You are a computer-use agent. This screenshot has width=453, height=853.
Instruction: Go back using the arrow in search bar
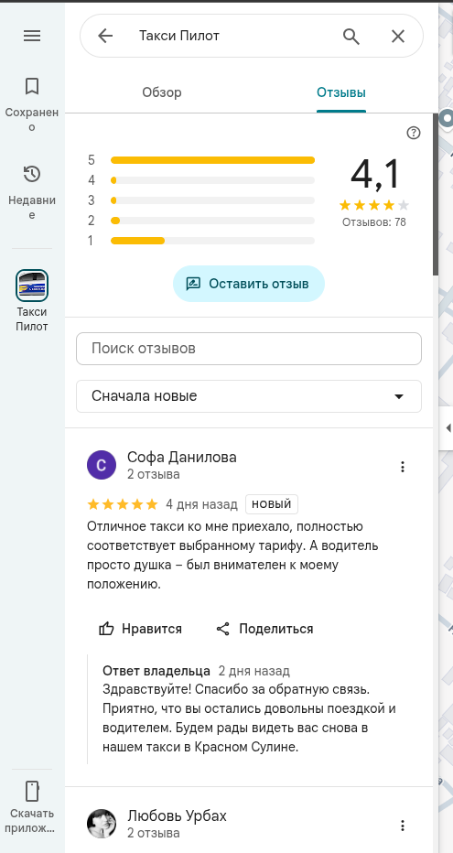(105, 36)
